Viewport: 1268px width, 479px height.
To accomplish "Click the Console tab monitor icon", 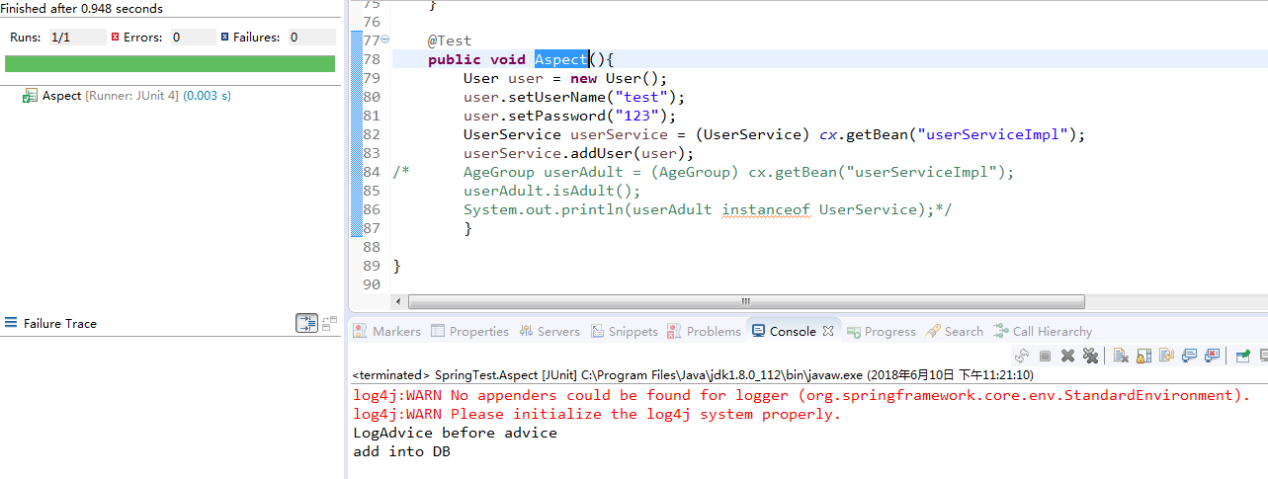I will click(757, 331).
